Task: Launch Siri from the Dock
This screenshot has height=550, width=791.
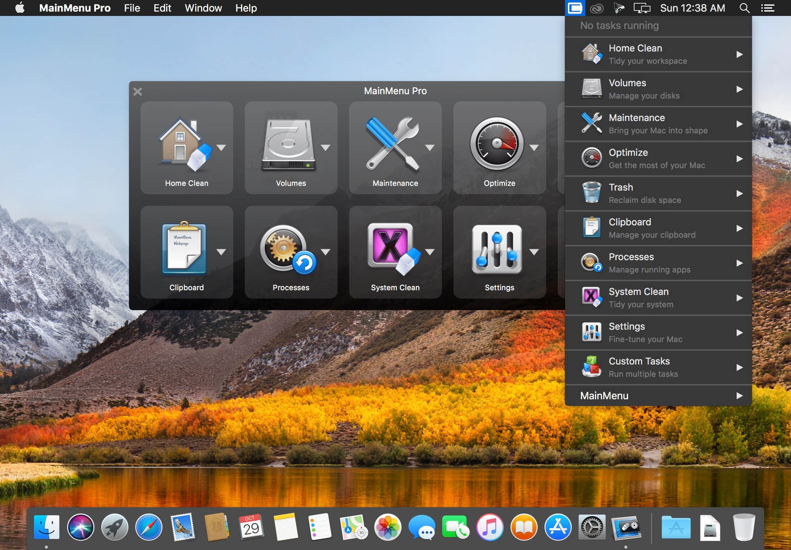Action: click(80, 527)
